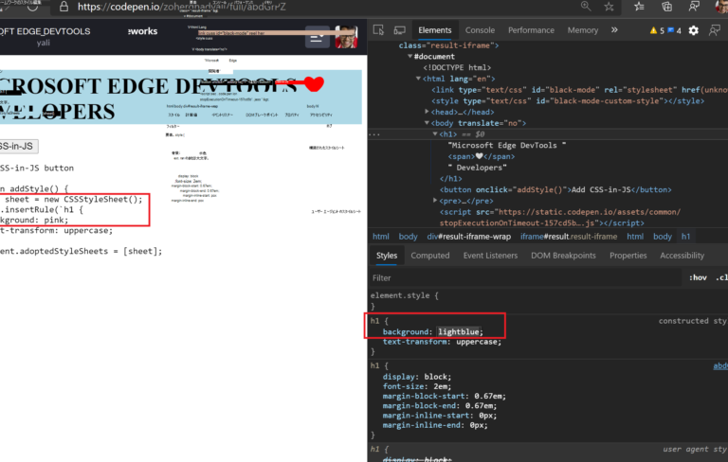The height and width of the screenshot is (462, 728).
Task: Click the CodePen user avatar
Action: [346, 37]
